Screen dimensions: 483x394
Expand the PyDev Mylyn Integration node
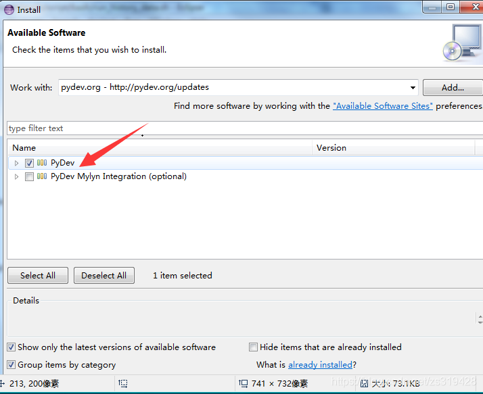(17, 176)
